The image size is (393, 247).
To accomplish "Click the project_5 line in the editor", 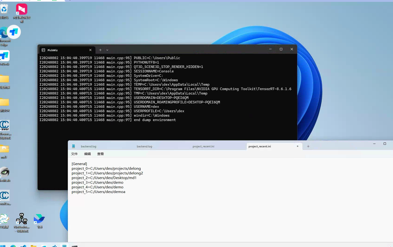I will (x=98, y=192).
